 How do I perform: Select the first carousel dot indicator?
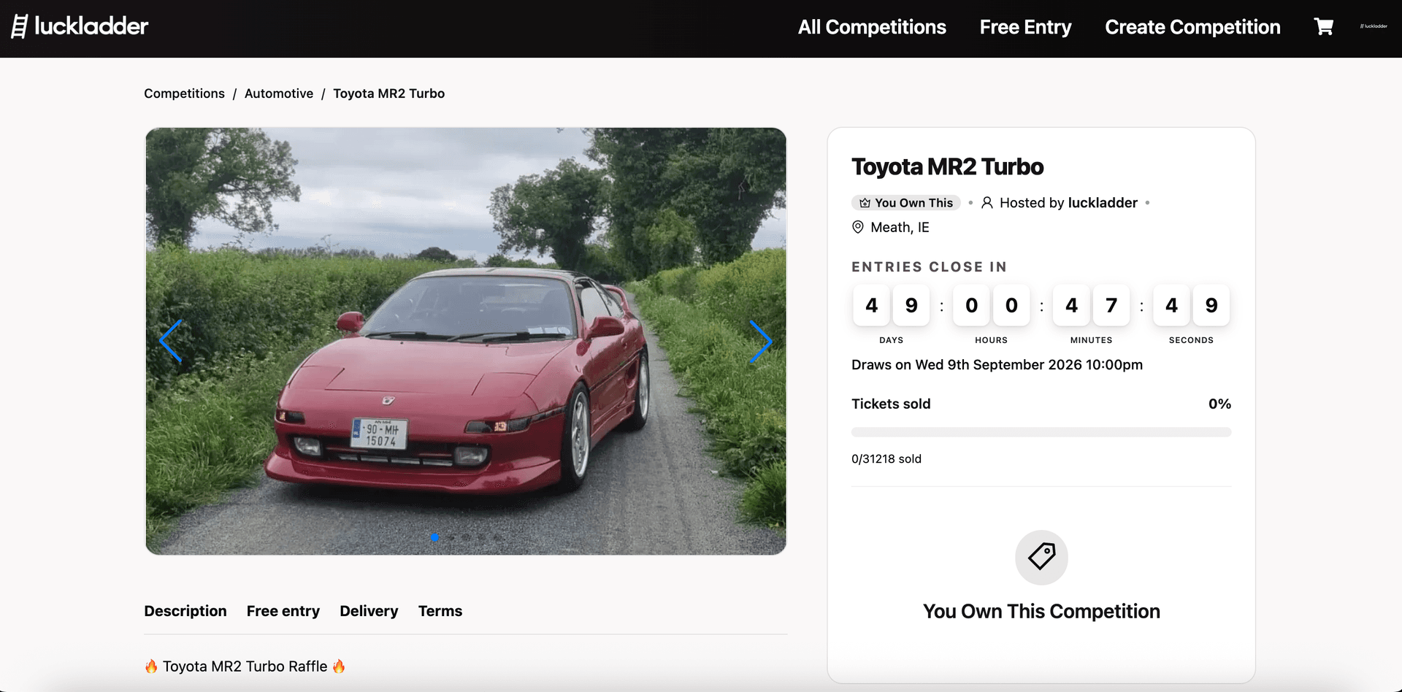tap(434, 537)
